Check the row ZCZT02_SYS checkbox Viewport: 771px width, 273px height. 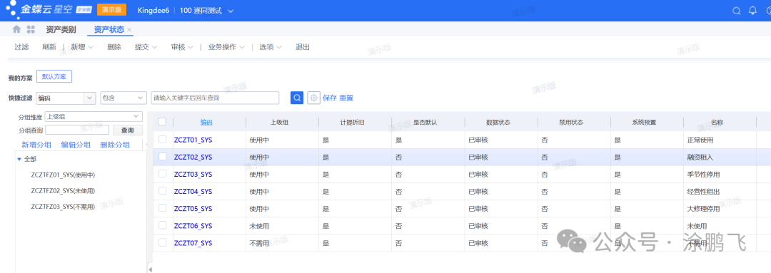pyautogui.click(x=162, y=157)
